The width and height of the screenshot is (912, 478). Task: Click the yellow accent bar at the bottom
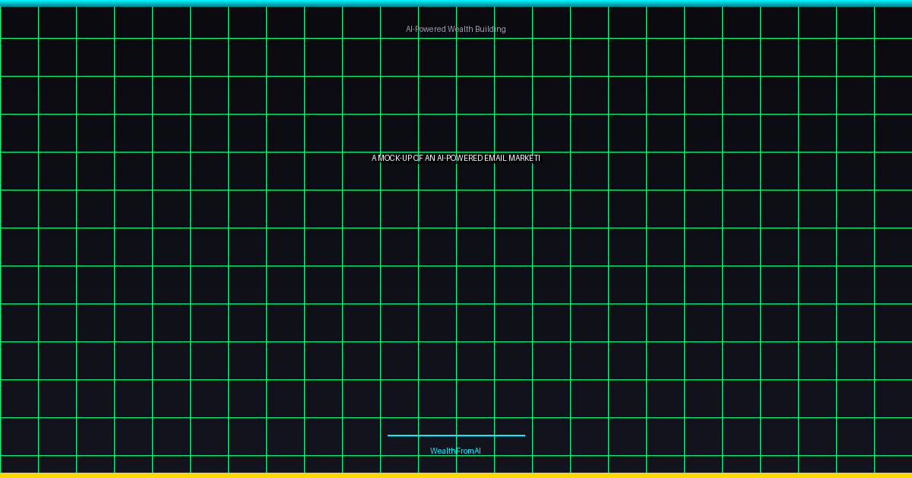coord(456,475)
